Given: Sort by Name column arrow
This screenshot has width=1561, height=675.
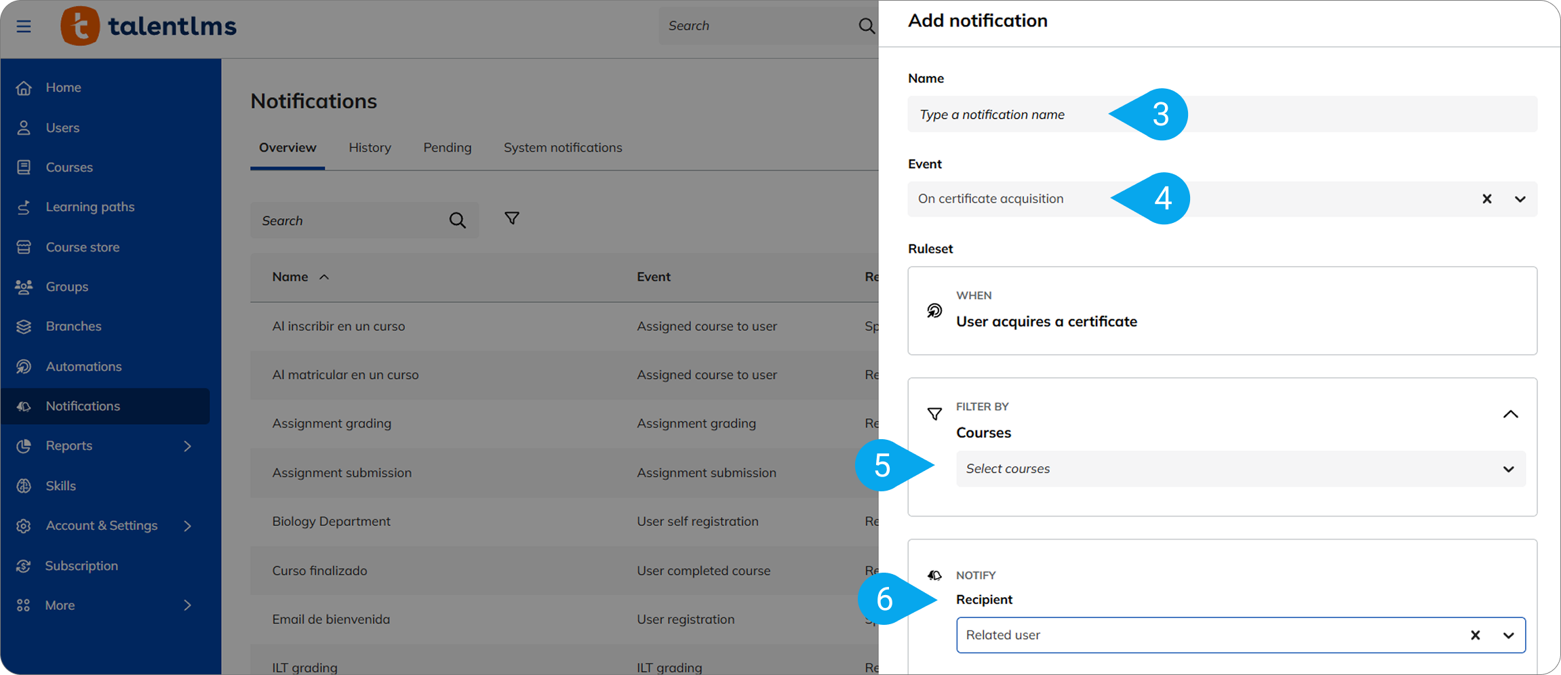Looking at the screenshot, I should 324,277.
